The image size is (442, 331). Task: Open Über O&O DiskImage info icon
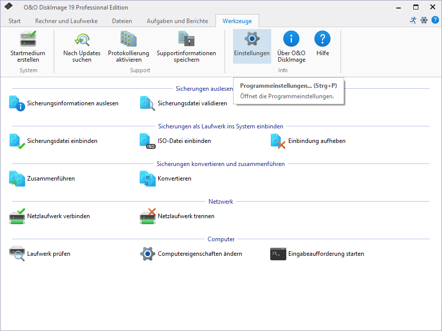(291, 39)
